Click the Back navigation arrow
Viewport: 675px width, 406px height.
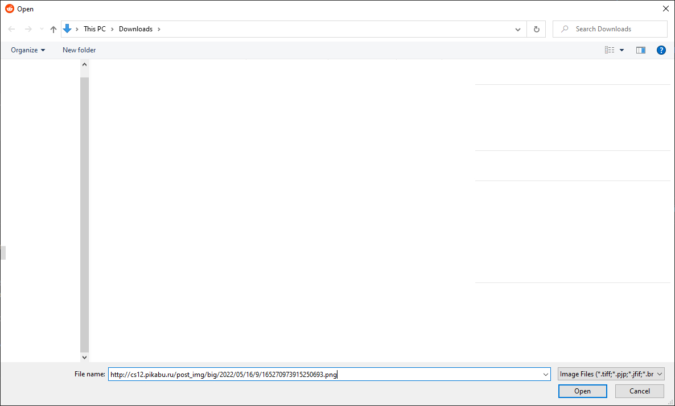pos(11,29)
